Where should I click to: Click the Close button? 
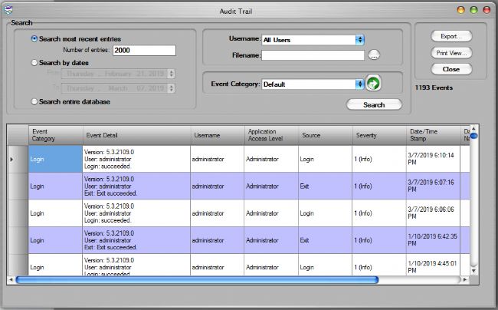(451, 69)
